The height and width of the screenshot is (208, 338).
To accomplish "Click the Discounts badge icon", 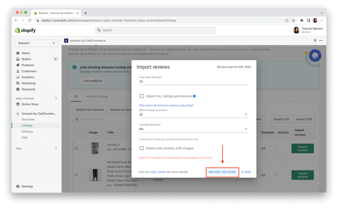I will 18,89.
